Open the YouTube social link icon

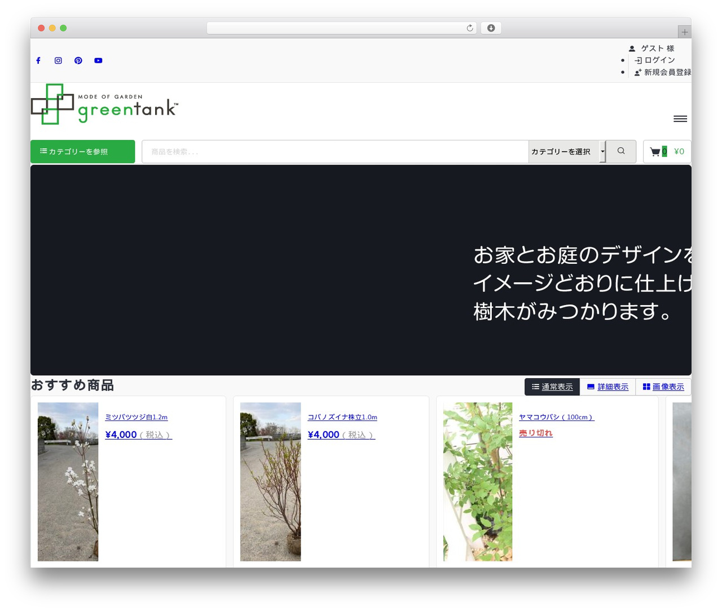(x=98, y=60)
